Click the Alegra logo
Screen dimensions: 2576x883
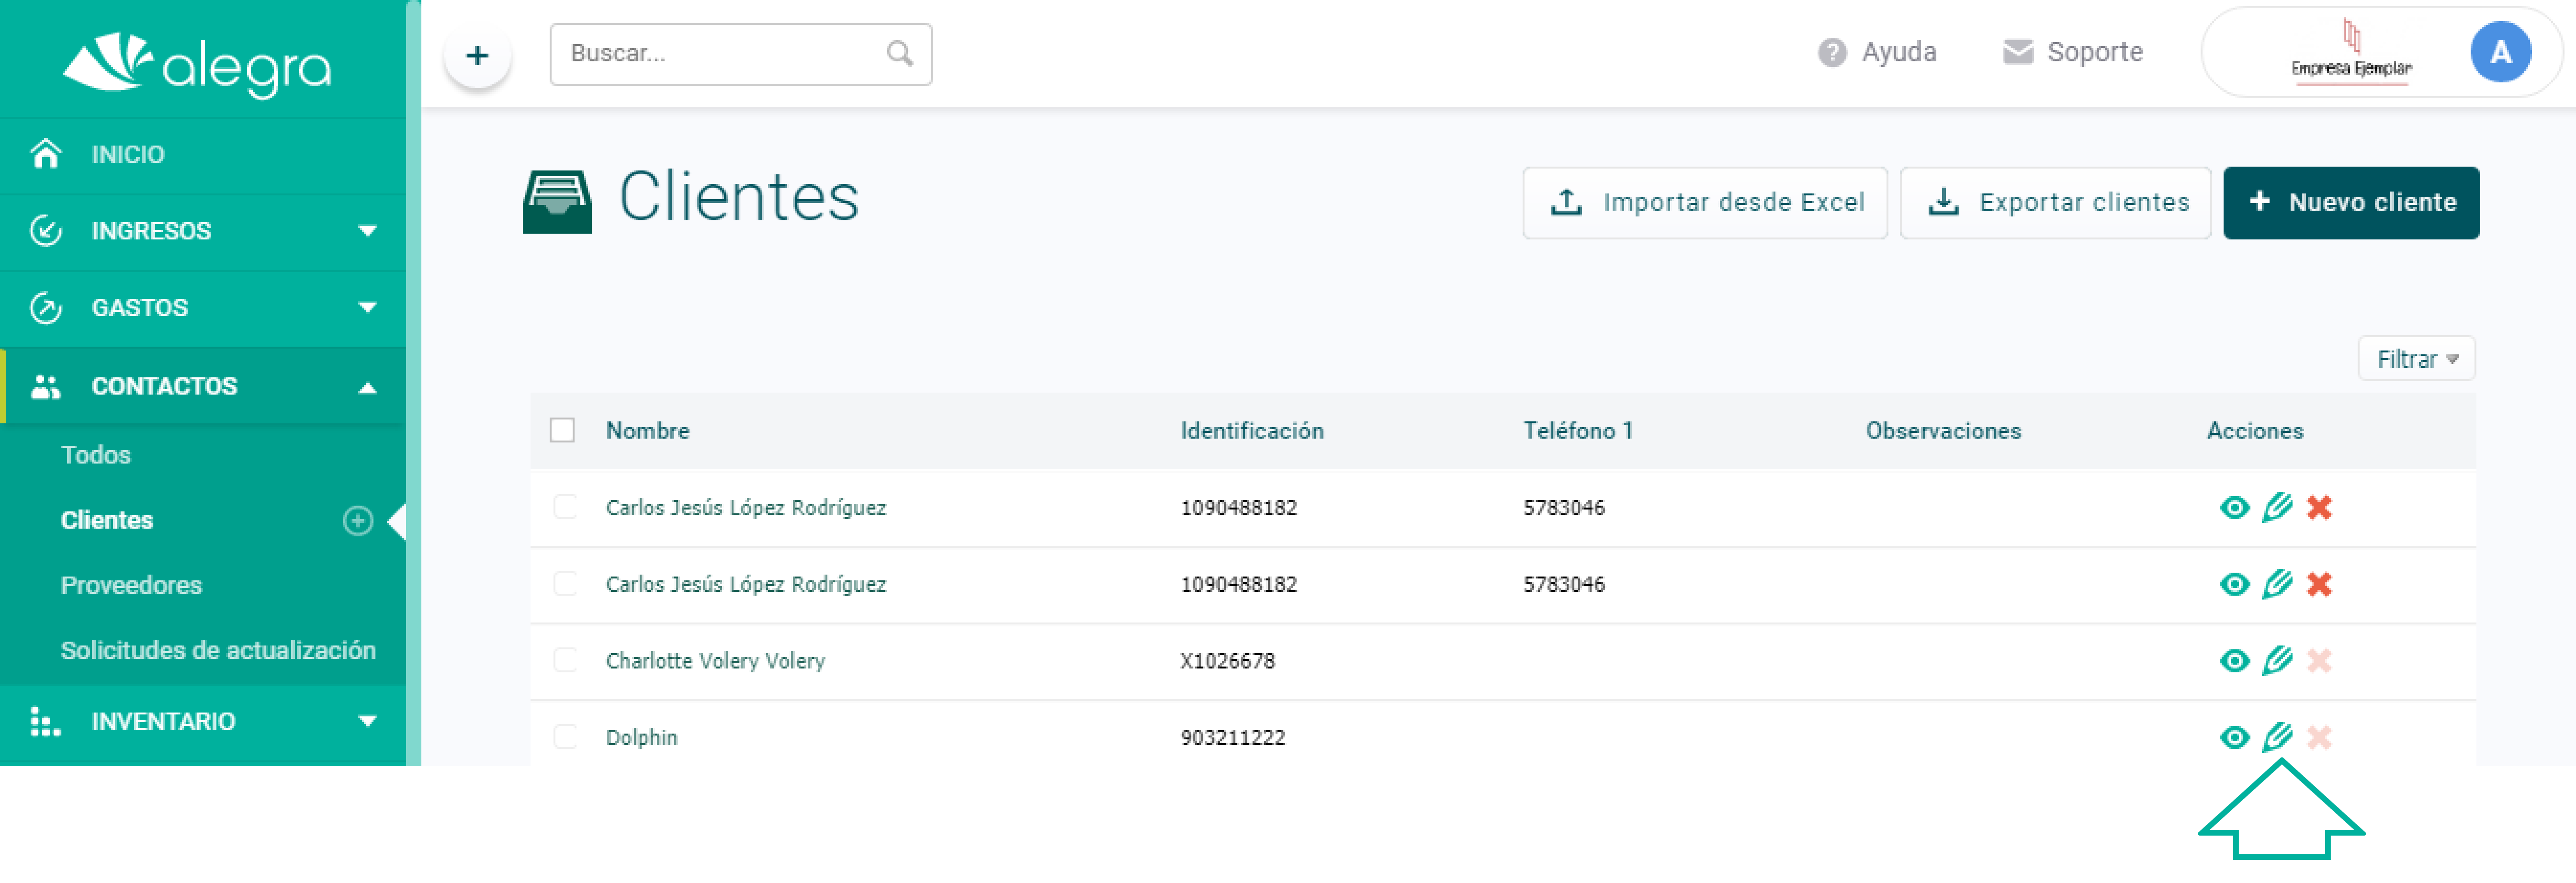click(x=197, y=65)
